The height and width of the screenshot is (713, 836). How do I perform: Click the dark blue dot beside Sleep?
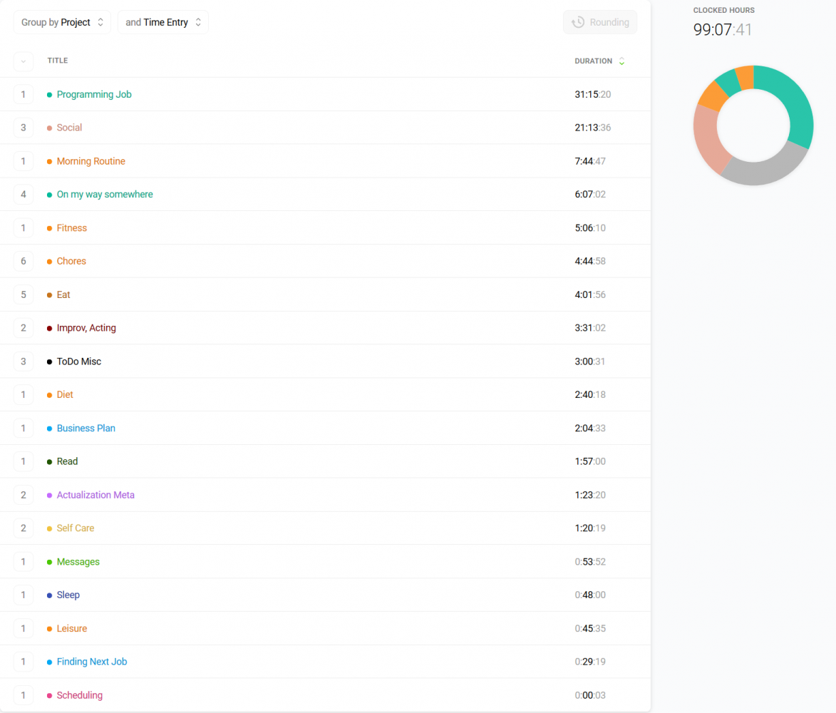49,595
